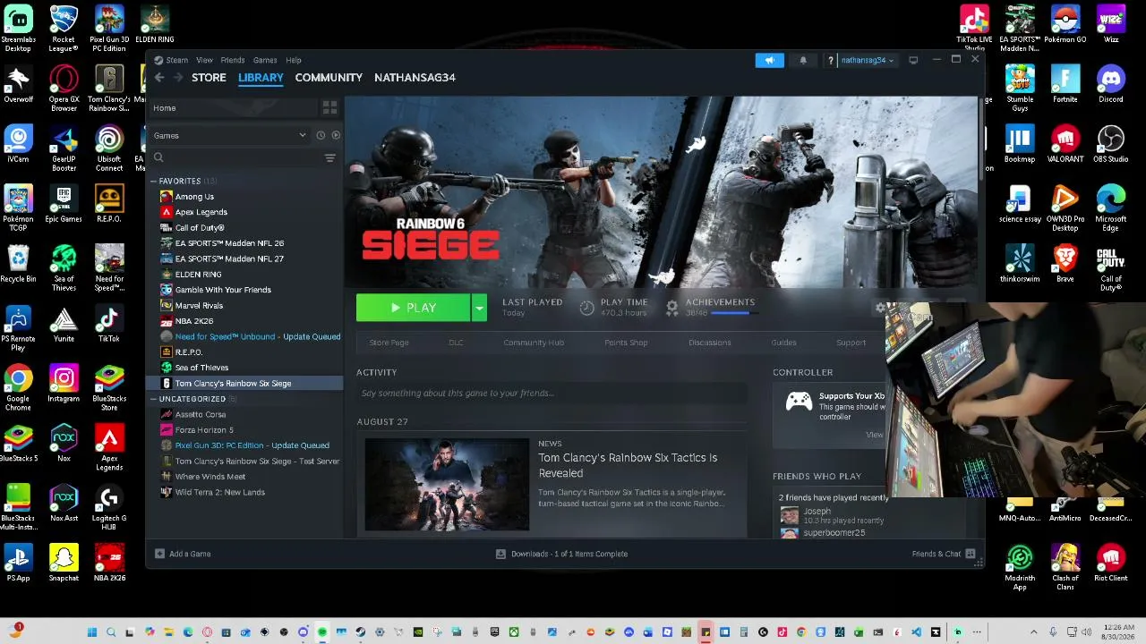The height and width of the screenshot is (644, 1146).
Task: Click Add a Game
Action: (x=183, y=554)
